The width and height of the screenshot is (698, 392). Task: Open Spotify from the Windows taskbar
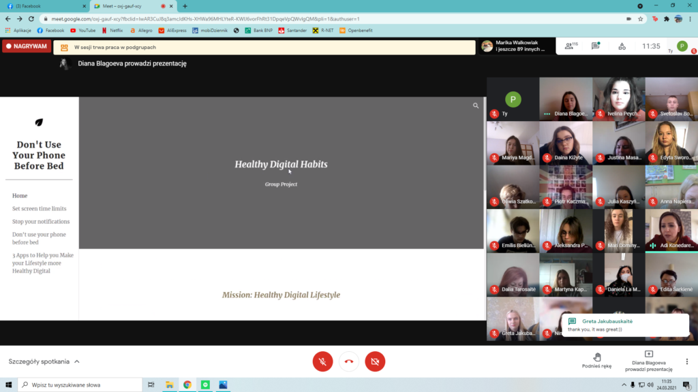tap(204, 385)
